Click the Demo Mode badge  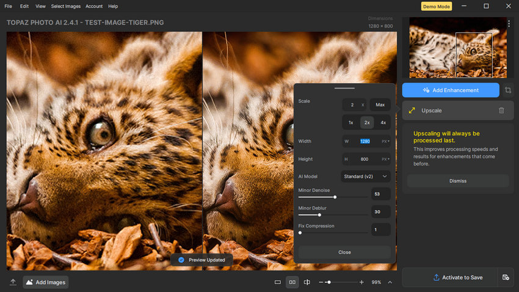coord(436,6)
